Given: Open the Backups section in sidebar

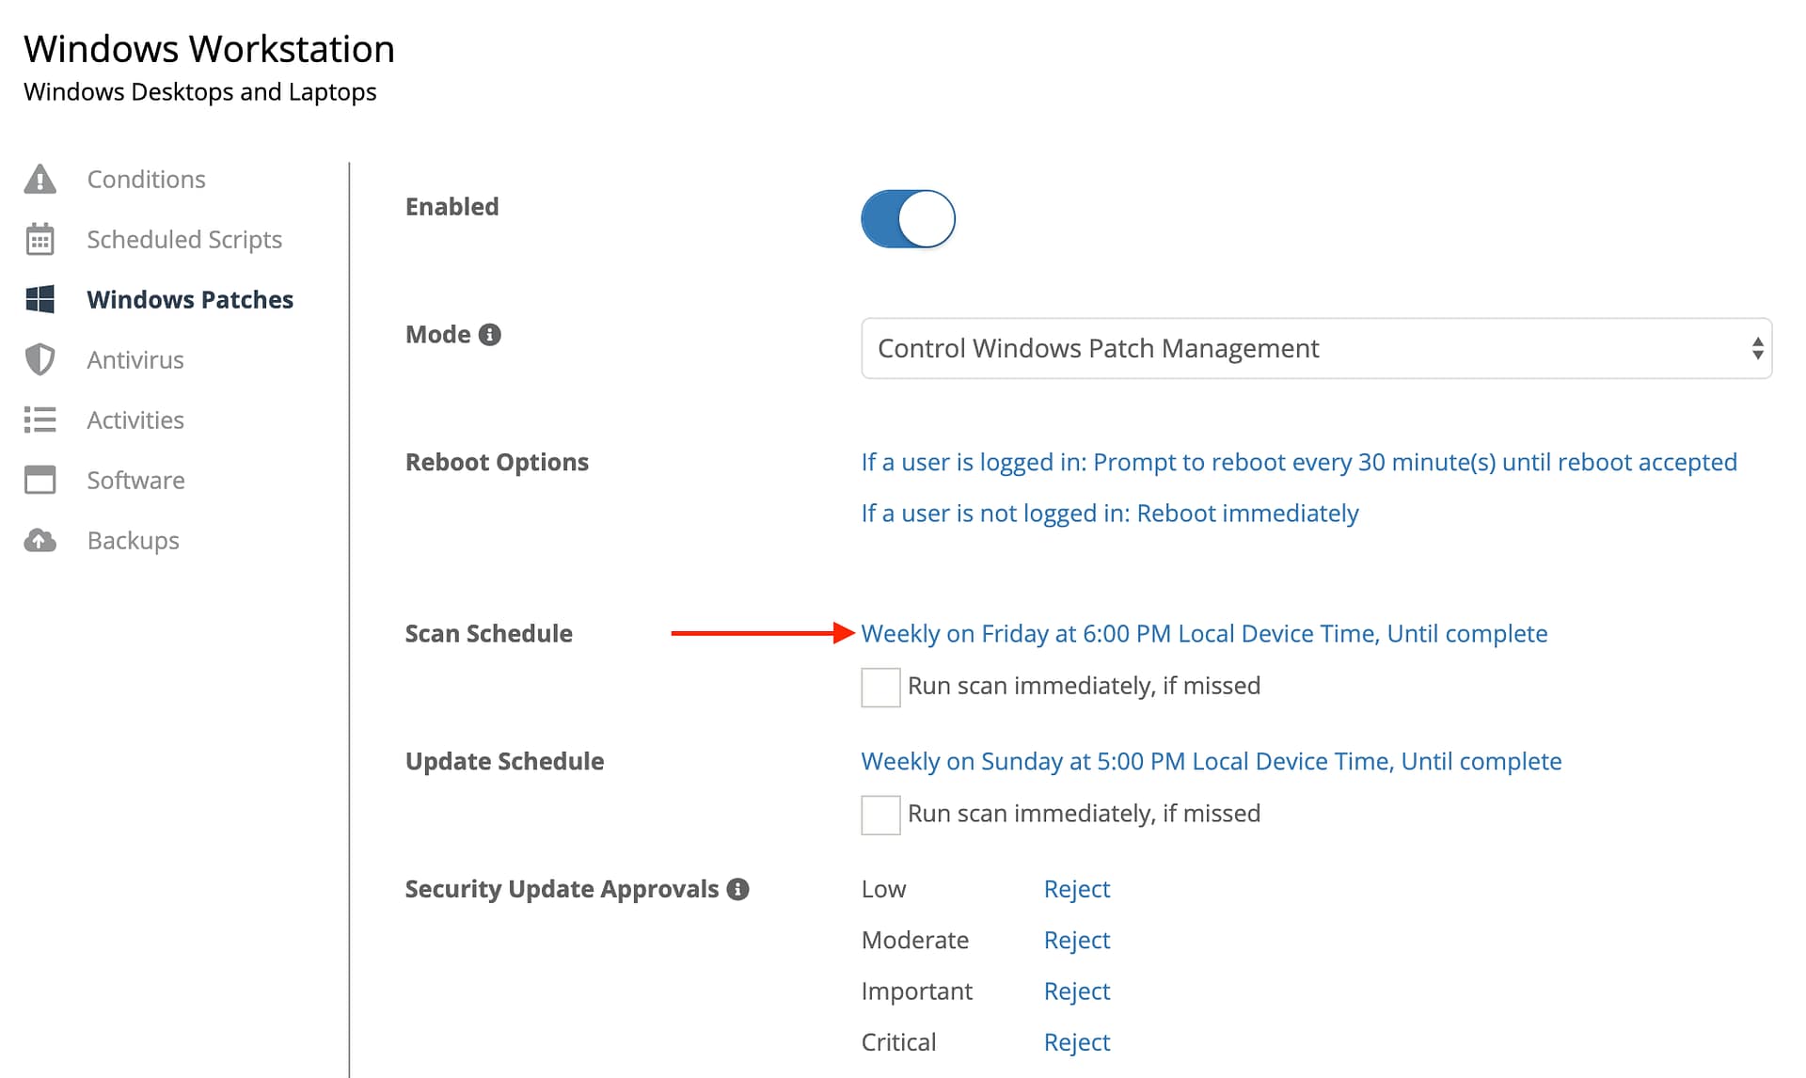Looking at the screenshot, I should click(x=133, y=540).
